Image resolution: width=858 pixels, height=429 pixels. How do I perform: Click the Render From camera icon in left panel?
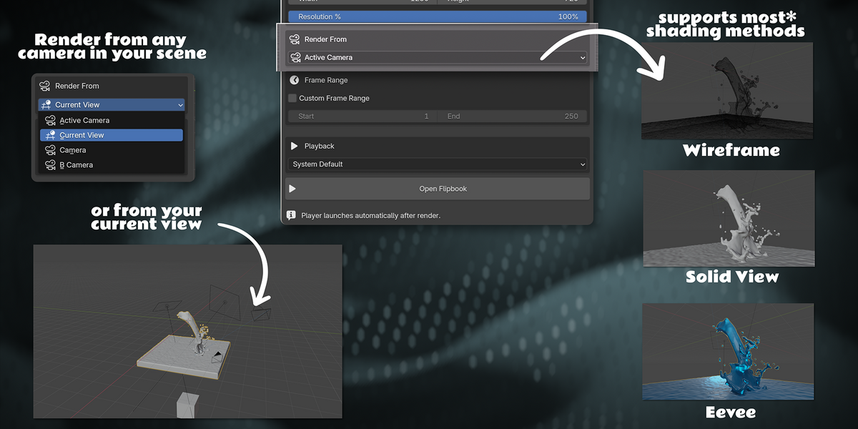point(44,86)
